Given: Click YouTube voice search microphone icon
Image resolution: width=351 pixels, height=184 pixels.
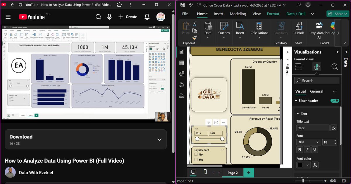Looking at the screenshot, I should pos(109,17).
